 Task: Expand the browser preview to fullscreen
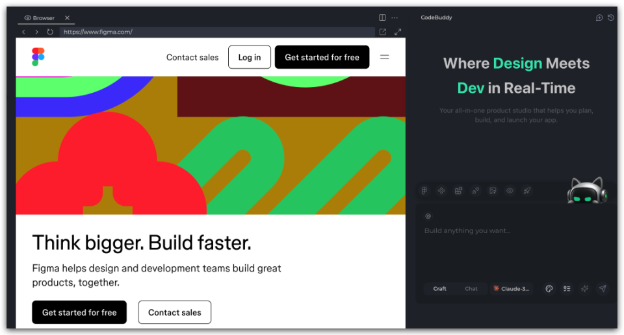[x=398, y=32]
